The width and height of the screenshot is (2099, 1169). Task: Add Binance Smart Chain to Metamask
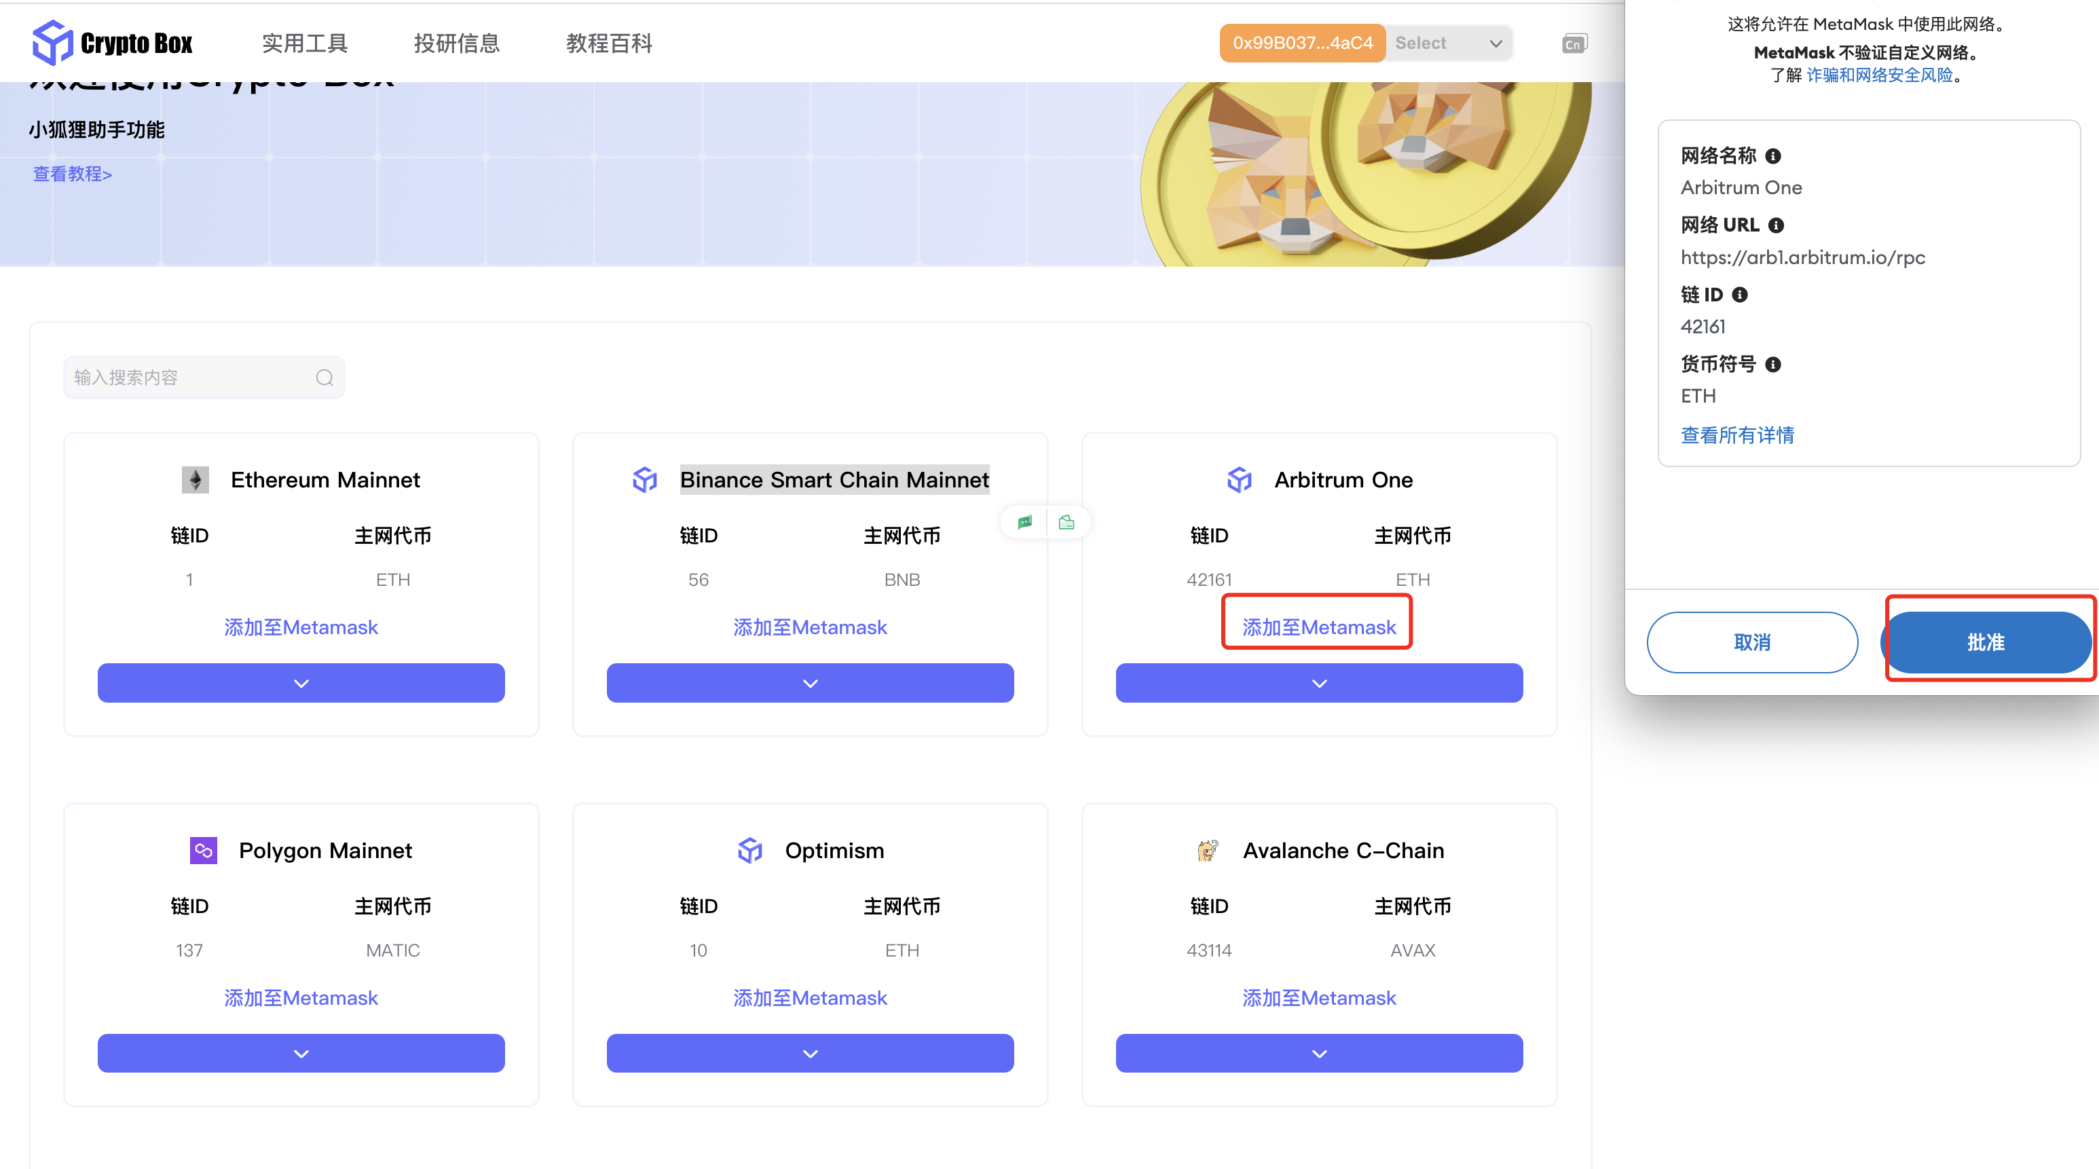(810, 627)
